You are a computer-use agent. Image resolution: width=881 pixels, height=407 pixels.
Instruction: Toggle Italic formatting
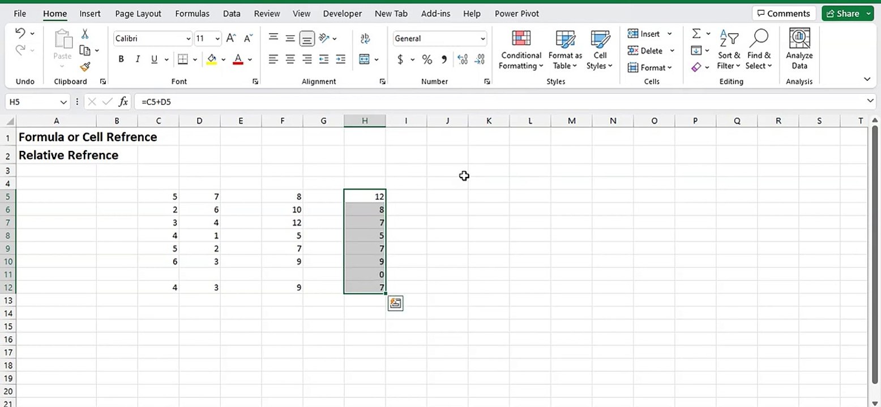(137, 59)
